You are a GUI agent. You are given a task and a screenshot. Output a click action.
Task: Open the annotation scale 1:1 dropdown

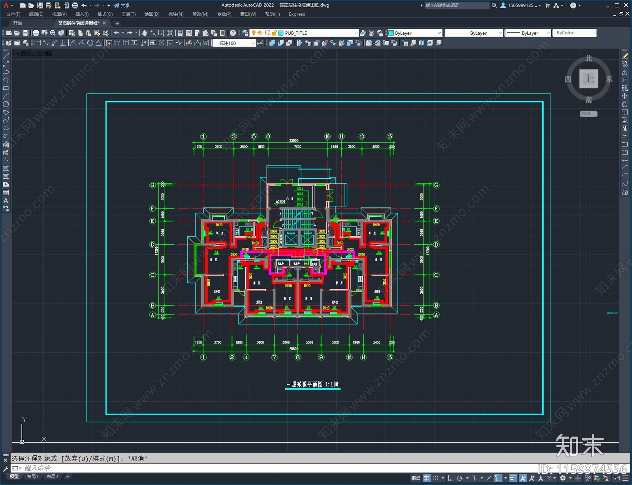[x=551, y=478]
